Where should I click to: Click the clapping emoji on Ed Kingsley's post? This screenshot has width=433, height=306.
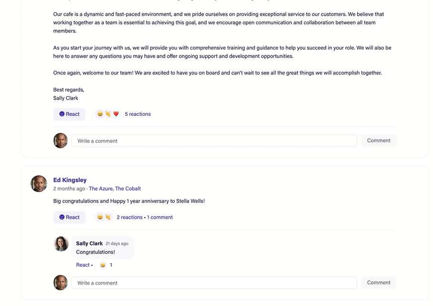[108, 217]
